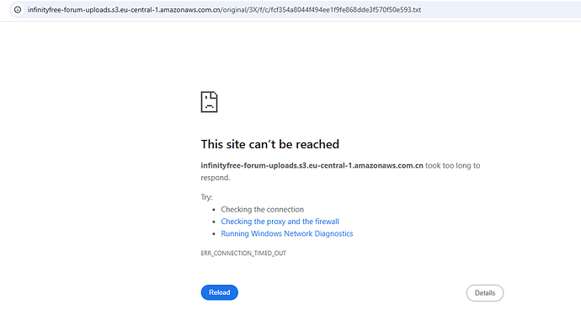The height and width of the screenshot is (321, 581).
Task: Reload the page with the blue button
Action: [x=220, y=292]
